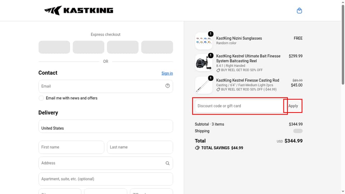345x194 pixels.
Task: Click the Apply discount button
Action: tap(293, 106)
